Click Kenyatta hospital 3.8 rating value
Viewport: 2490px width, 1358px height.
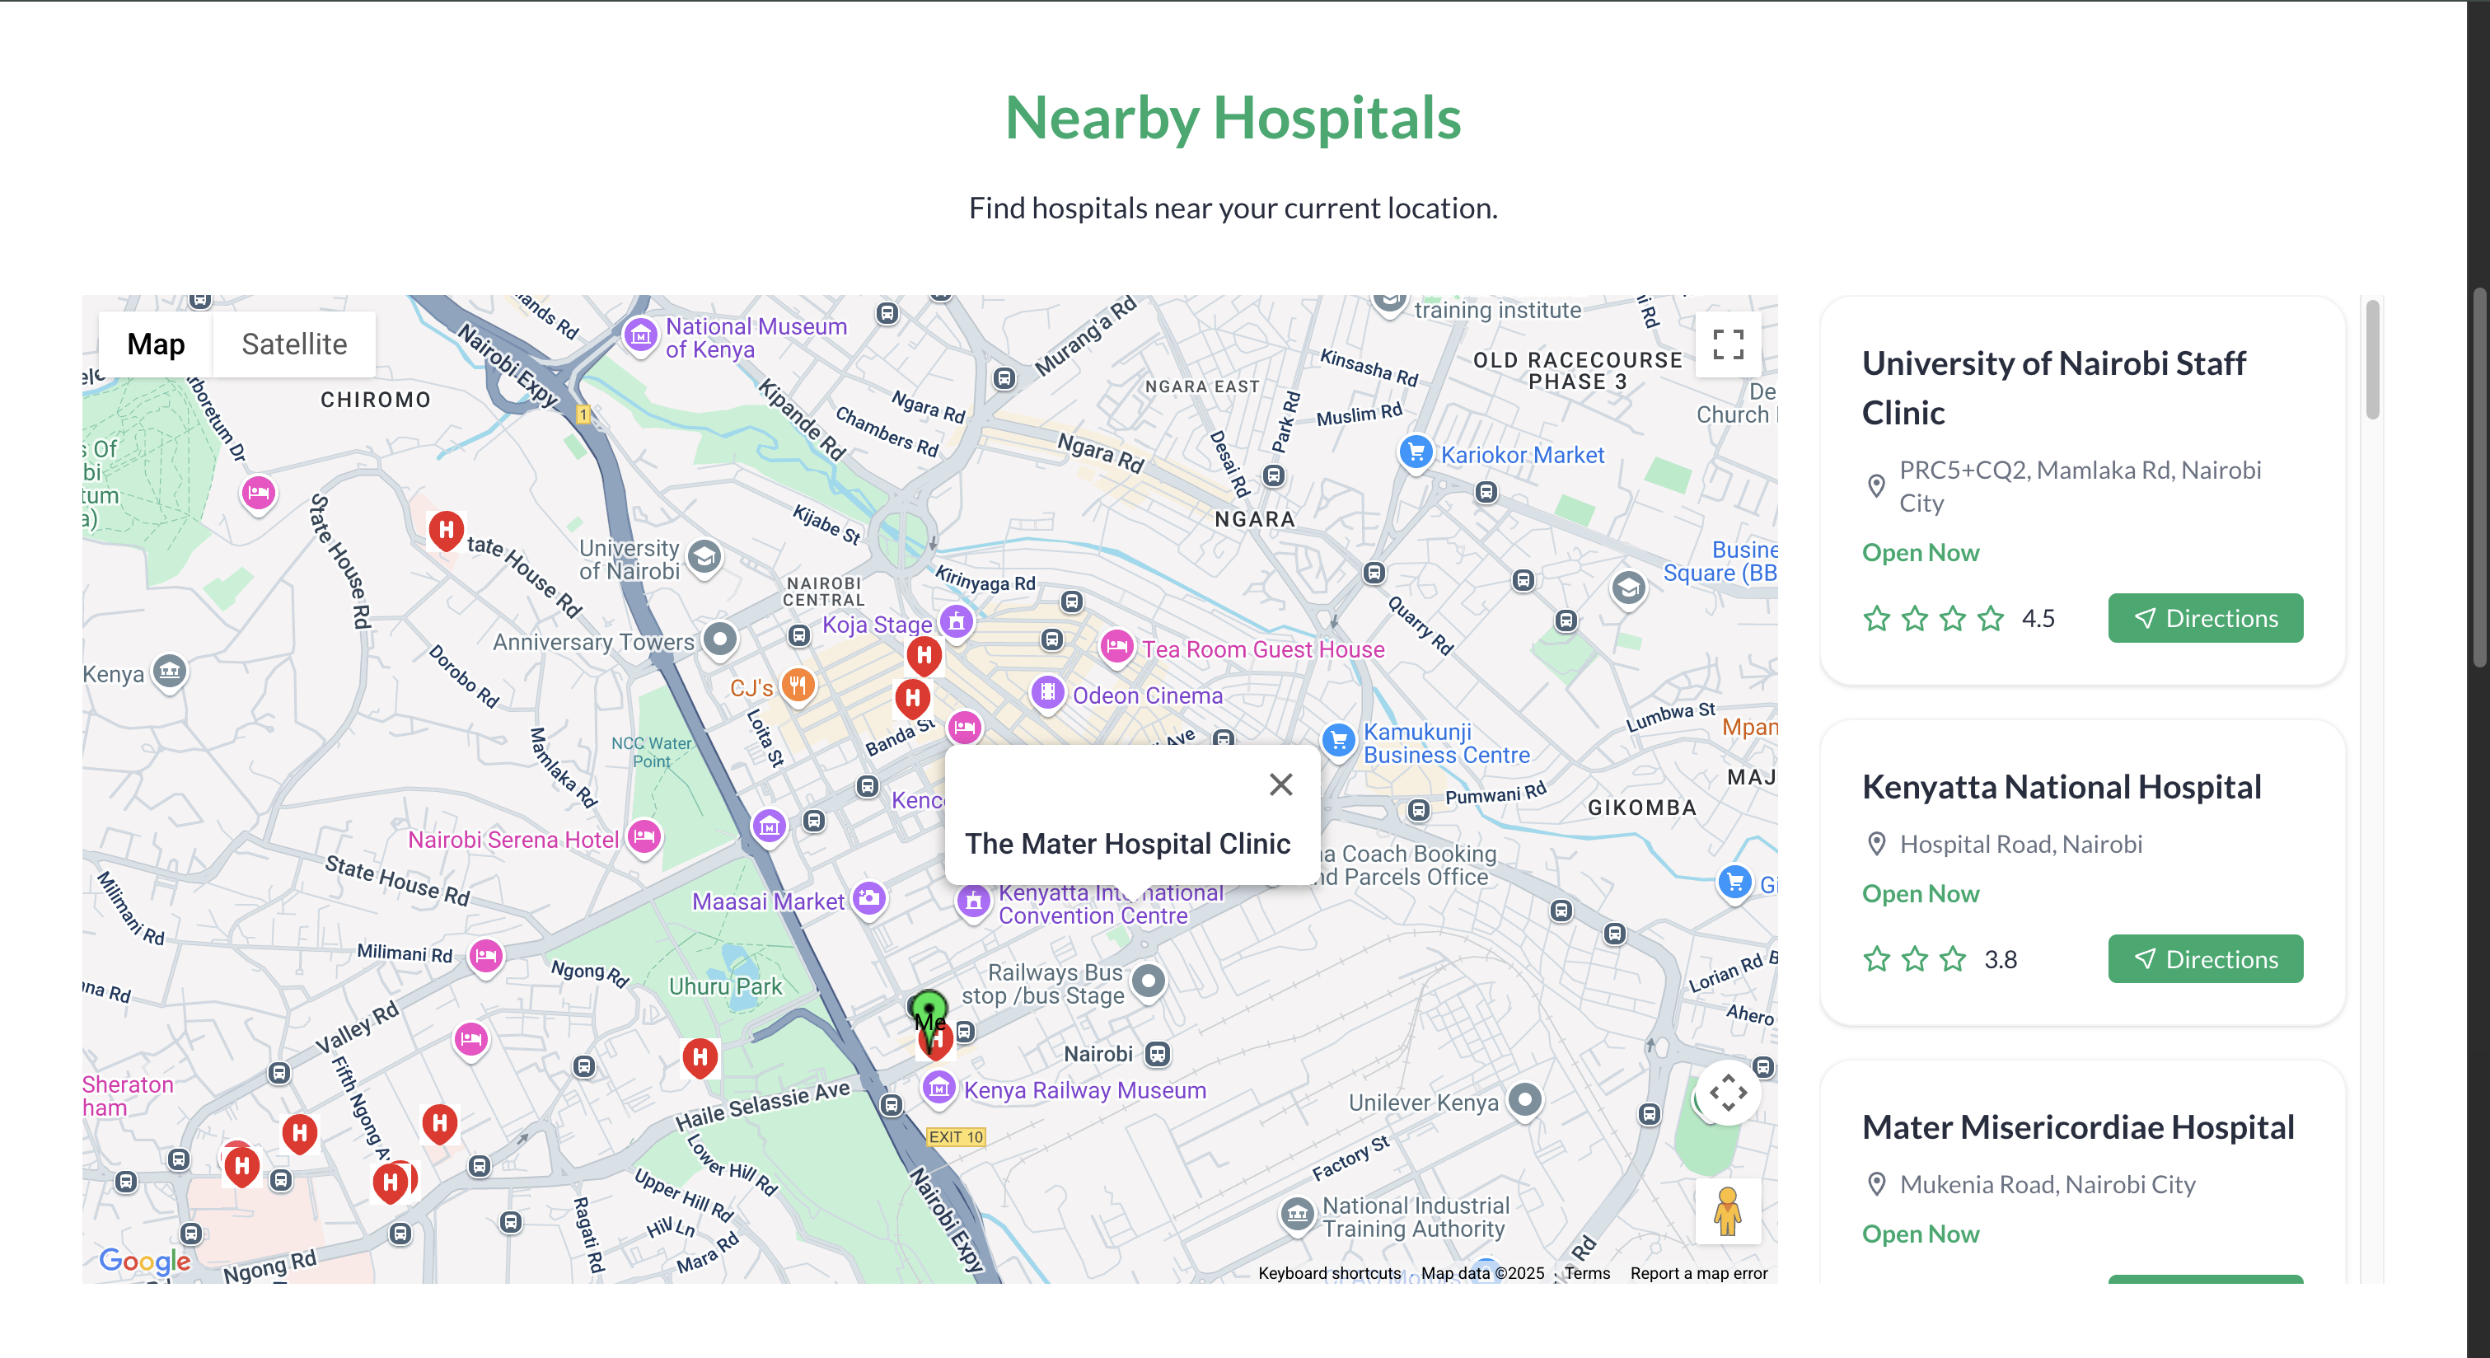[x=2000, y=959]
